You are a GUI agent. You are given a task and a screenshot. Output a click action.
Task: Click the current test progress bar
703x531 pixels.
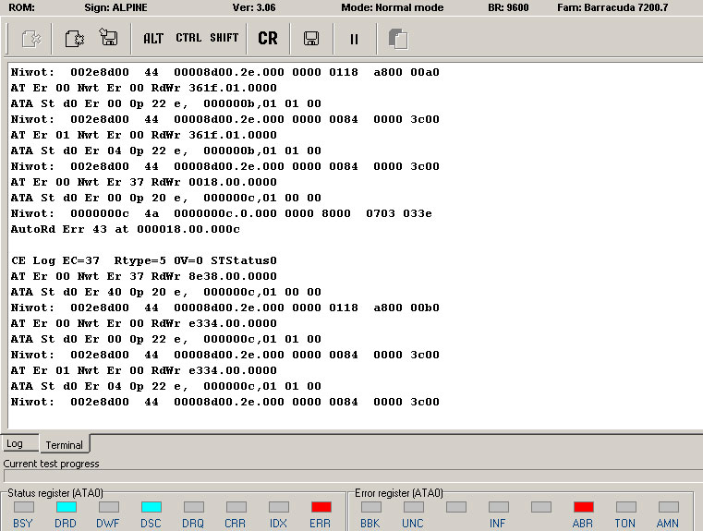(353, 476)
